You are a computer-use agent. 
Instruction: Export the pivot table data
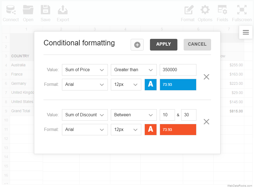coord(63,11)
